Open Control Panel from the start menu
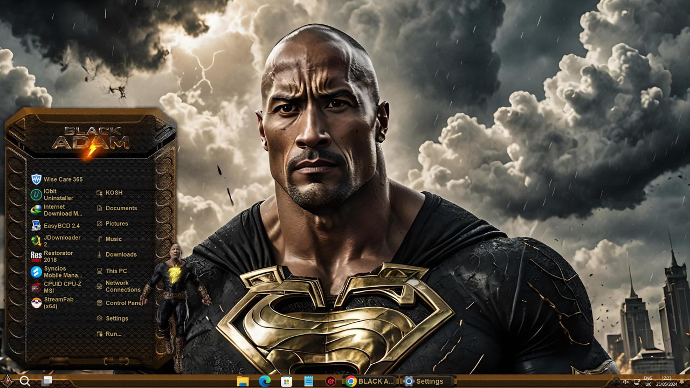This screenshot has width=690, height=388. tap(119, 303)
